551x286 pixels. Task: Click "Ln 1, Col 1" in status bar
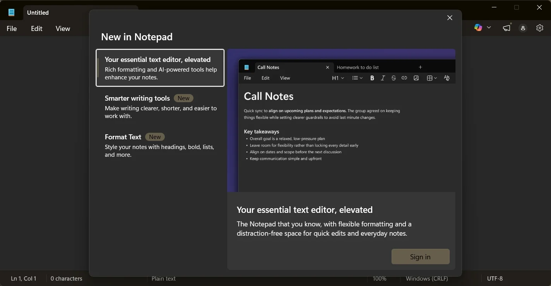(x=24, y=278)
